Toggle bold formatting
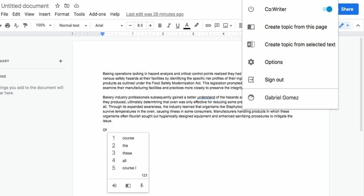Image resolution: width=364 pixels, height=196 pixels. tap(160, 25)
